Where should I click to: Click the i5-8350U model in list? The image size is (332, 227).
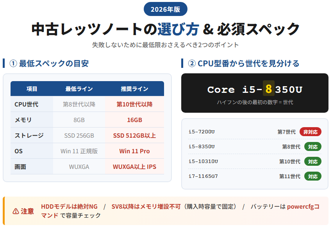(202, 147)
